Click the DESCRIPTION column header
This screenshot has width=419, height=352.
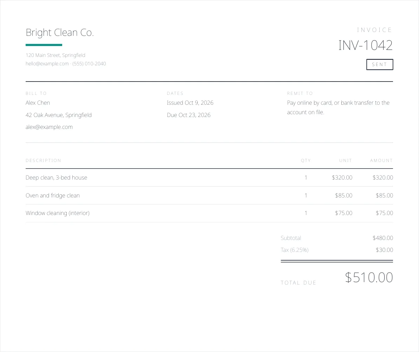coord(43,160)
